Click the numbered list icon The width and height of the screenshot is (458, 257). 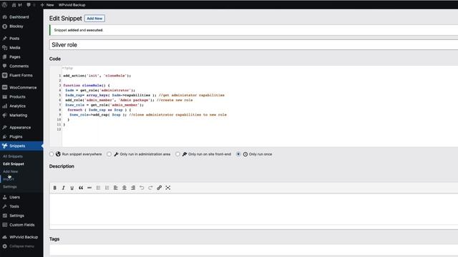click(107, 188)
